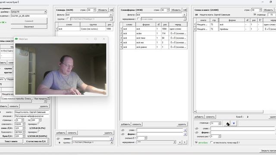Sort Словоформы table by форма column header
The width and height of the screenshot is (276, 155).
click(146, 25)
